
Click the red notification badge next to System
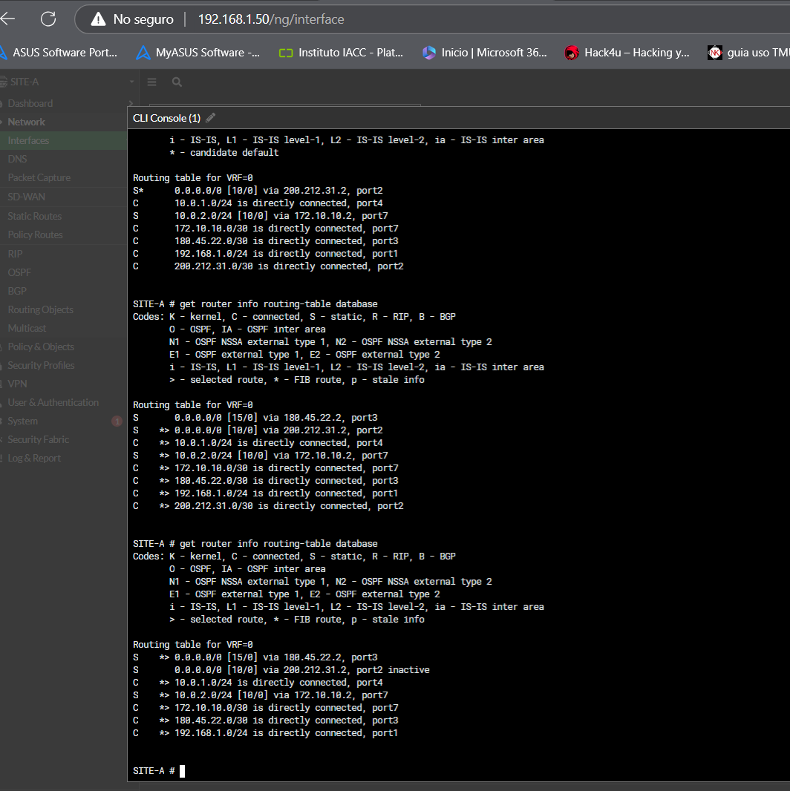[117, 421]
